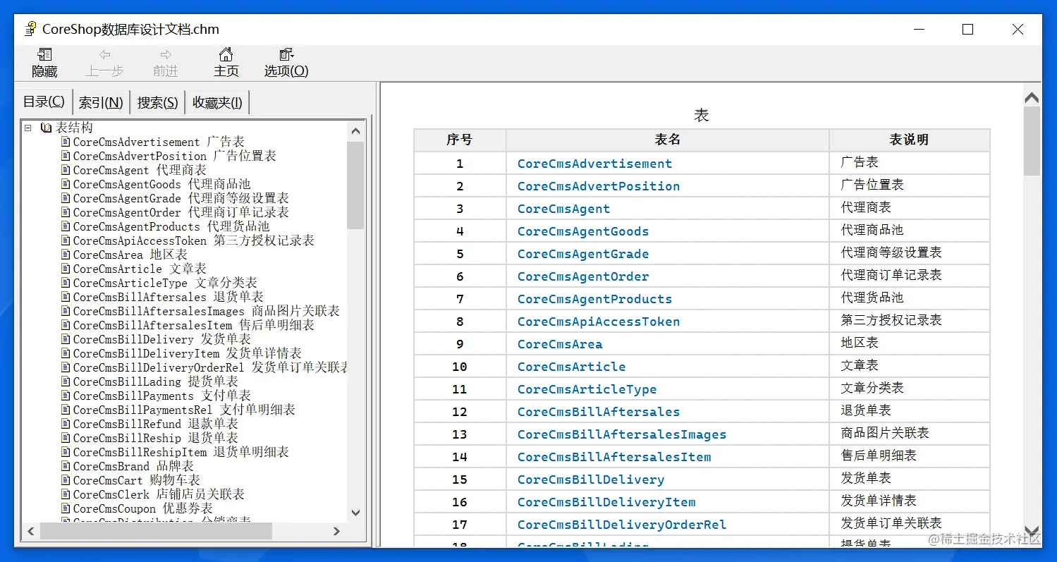The image size is (1057, 562).
Task: Click page icon next to CoreCmsBillLading 提货单表
Action: coord(66,381)
